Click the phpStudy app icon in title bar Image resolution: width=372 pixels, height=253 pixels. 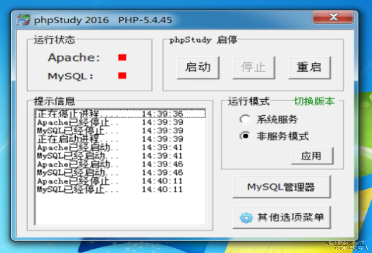point(23,20)
